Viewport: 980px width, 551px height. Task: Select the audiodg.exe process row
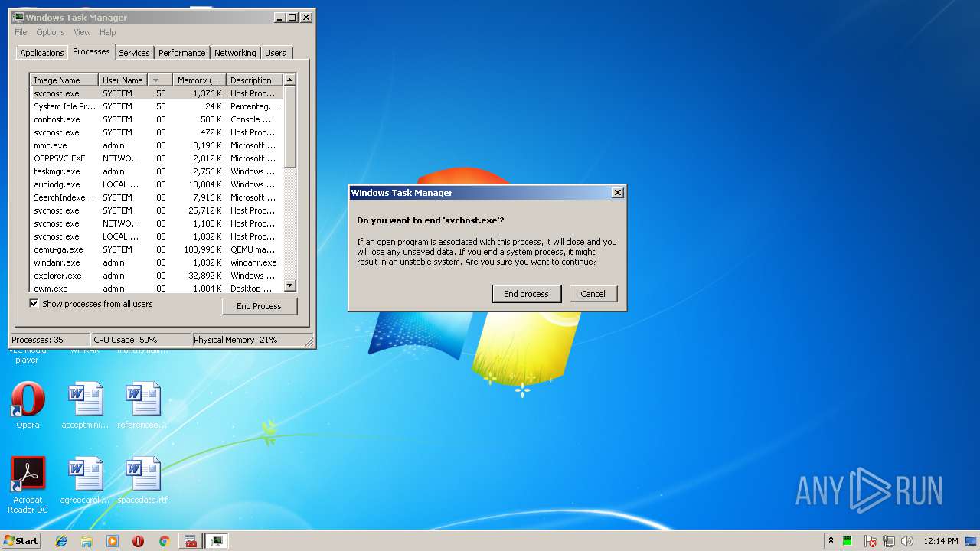[156, 184]
